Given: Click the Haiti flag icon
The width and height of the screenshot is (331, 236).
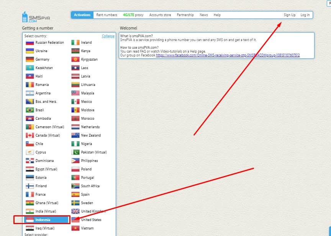Looking at the screenshot, I should [x=30, y=76].
